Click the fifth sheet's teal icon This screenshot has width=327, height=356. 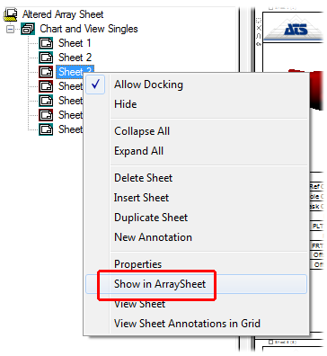46,101
